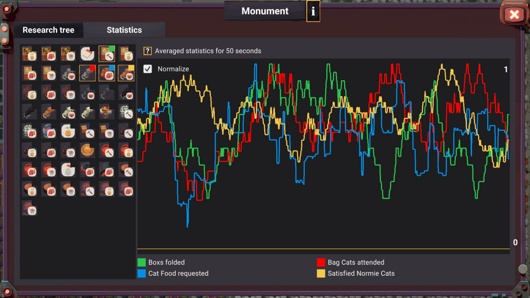Switch to the Research tree tab
Screen dimensions: 530x298
point(48,30)
